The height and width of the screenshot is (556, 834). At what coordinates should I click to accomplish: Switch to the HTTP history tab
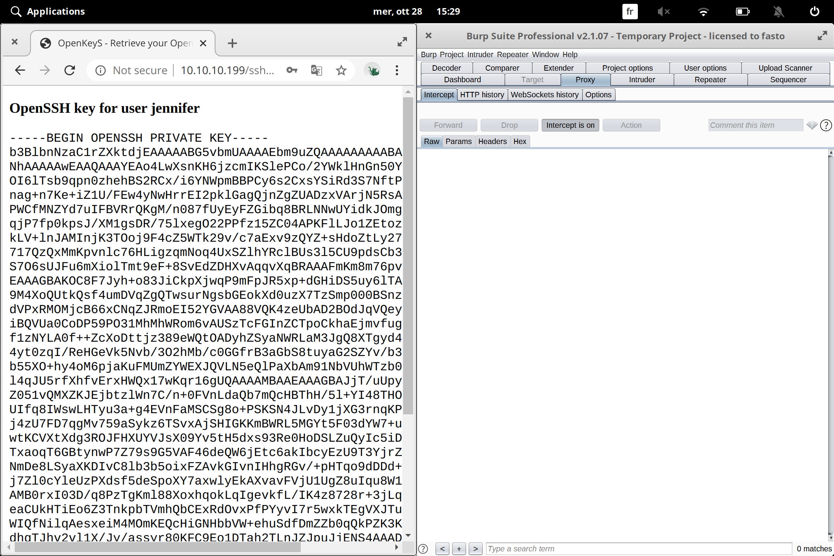point(482,94)
